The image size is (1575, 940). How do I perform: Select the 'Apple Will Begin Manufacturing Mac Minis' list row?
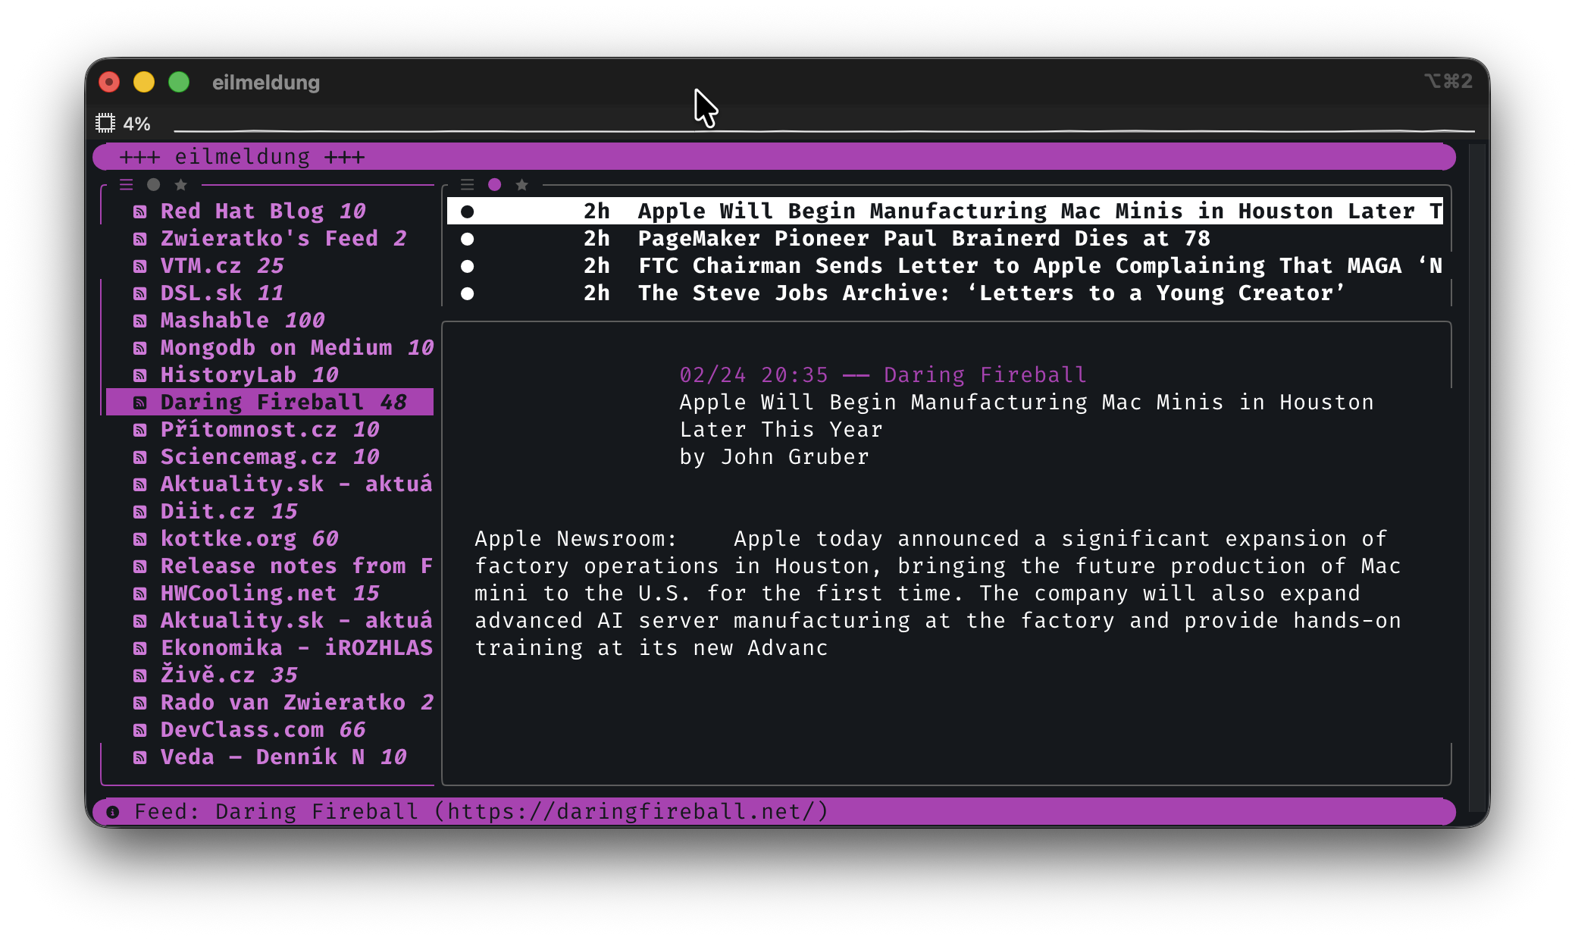coord(945,211)
